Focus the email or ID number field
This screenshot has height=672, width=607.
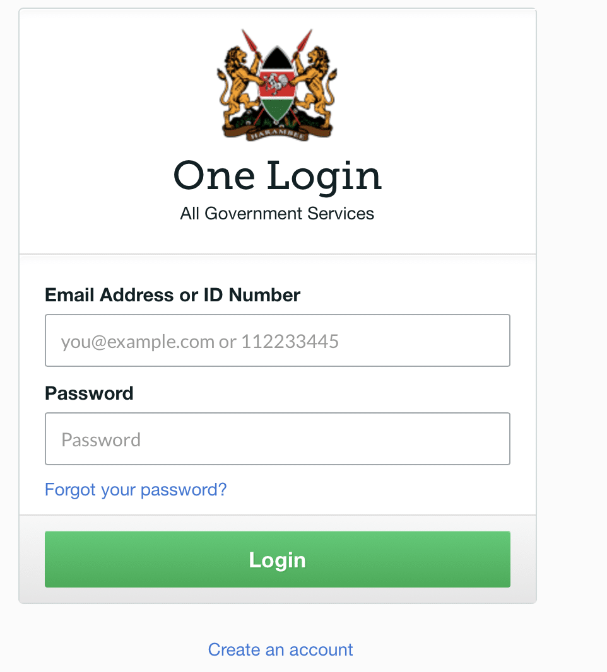[278, 340]
